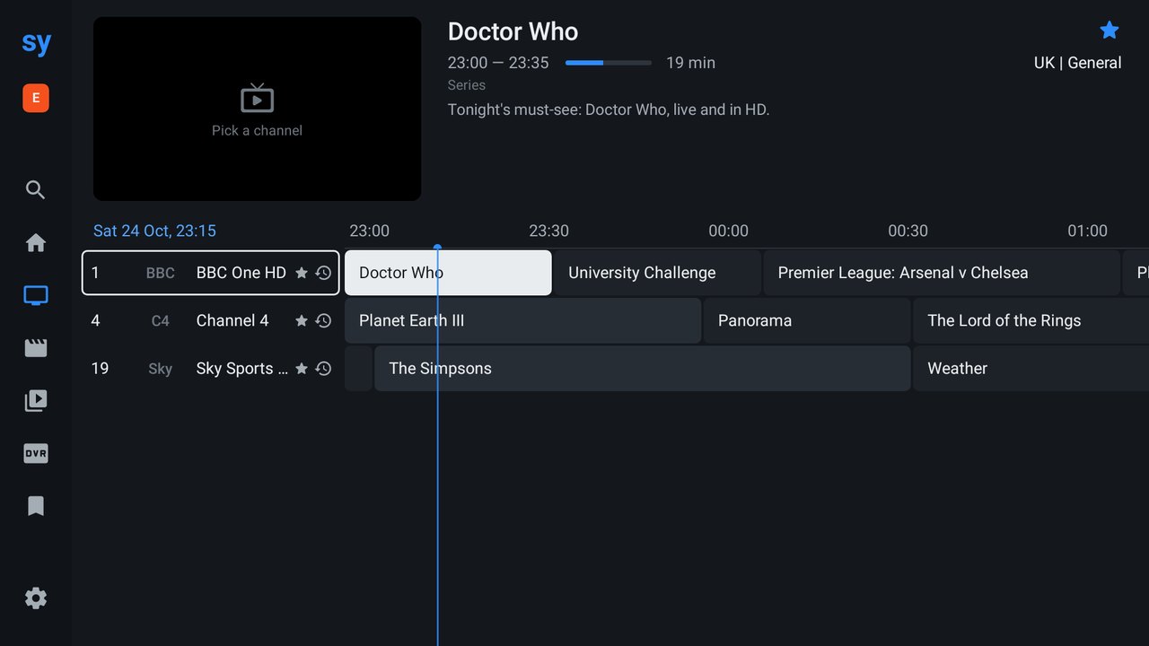Click the 23:00 time header
The height and width of the screenshot is (646, 1149).
click(x=369, y=231)
